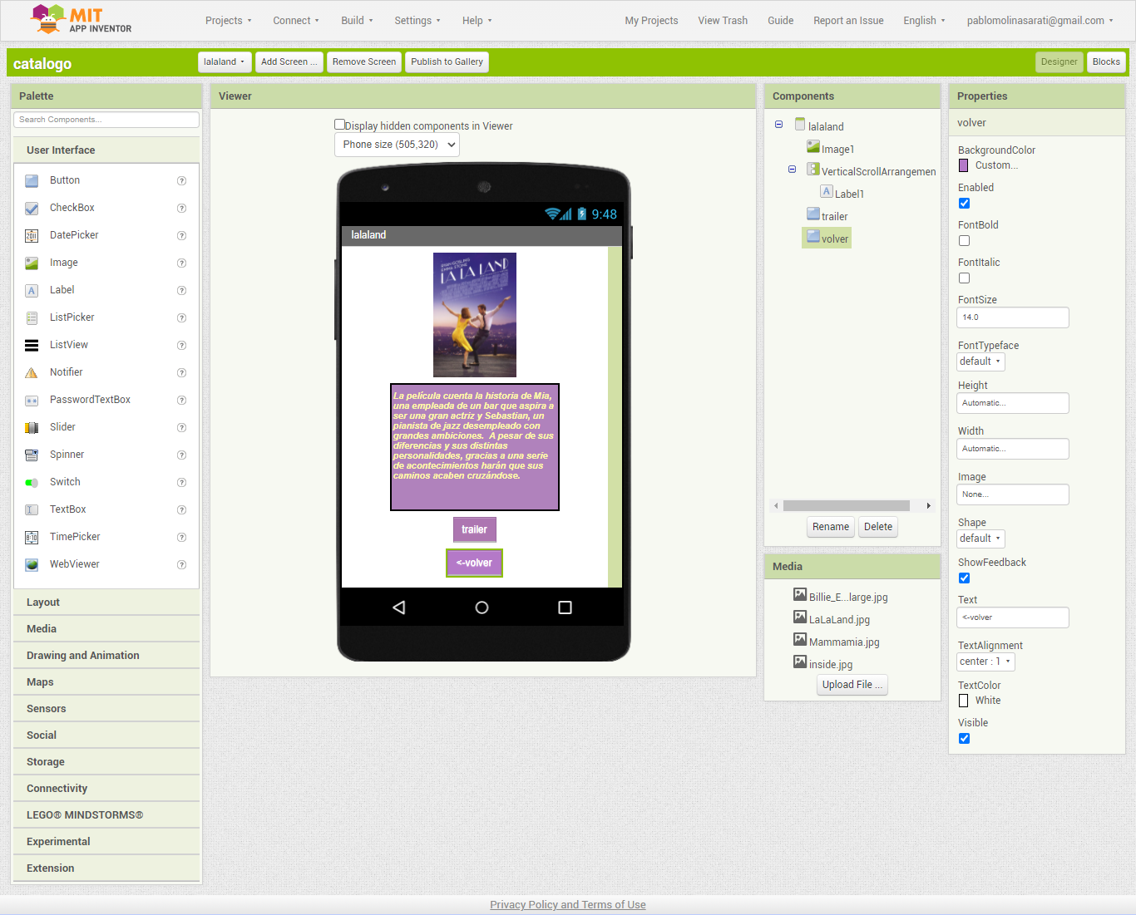
Task: Open the account email dropdown
Action: 1040,21
